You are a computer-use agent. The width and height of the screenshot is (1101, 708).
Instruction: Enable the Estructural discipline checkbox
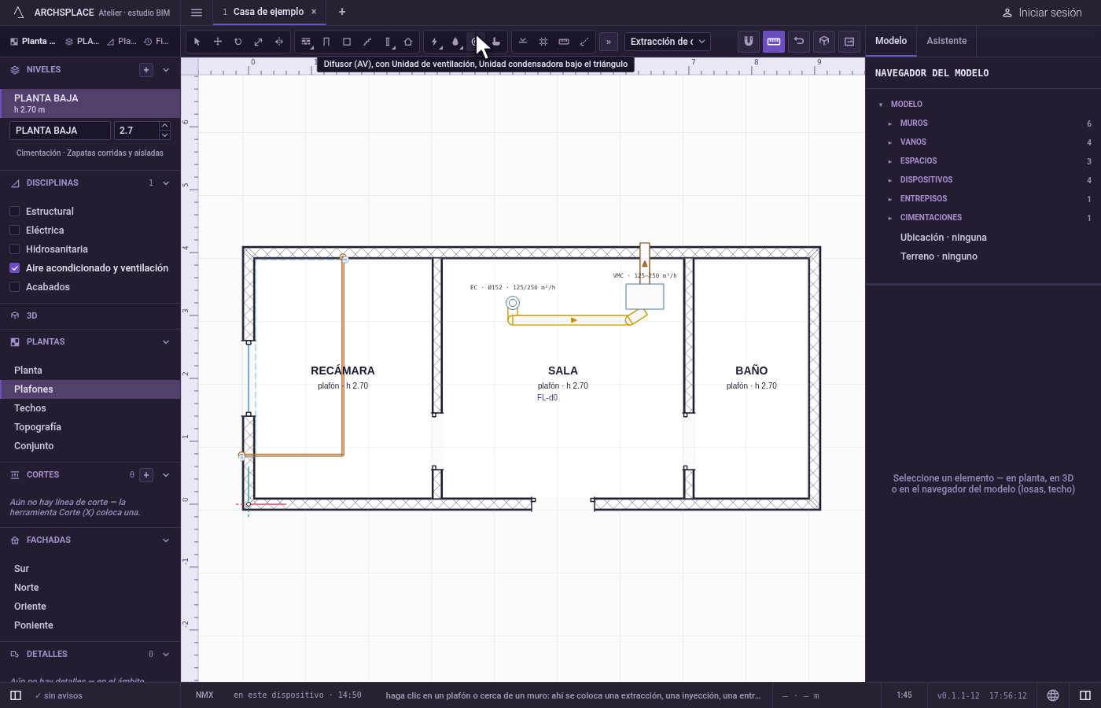[14, 212]
